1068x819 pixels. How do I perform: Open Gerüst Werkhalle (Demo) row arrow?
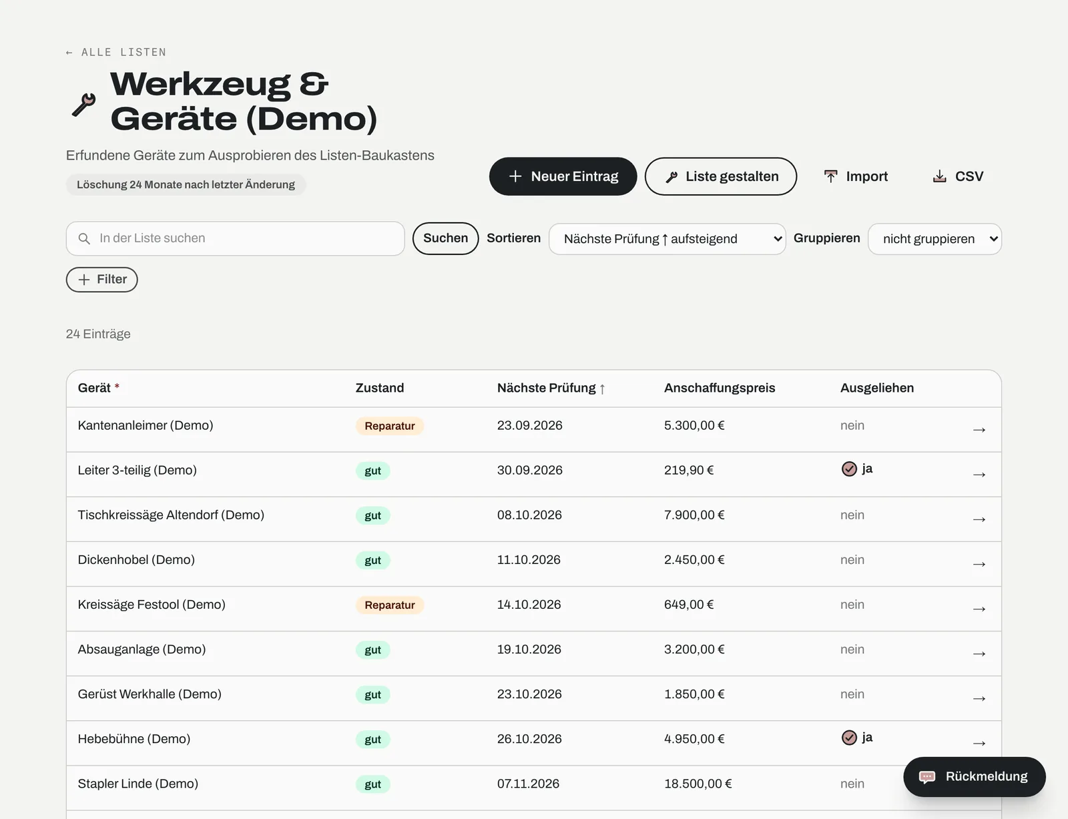979,698
